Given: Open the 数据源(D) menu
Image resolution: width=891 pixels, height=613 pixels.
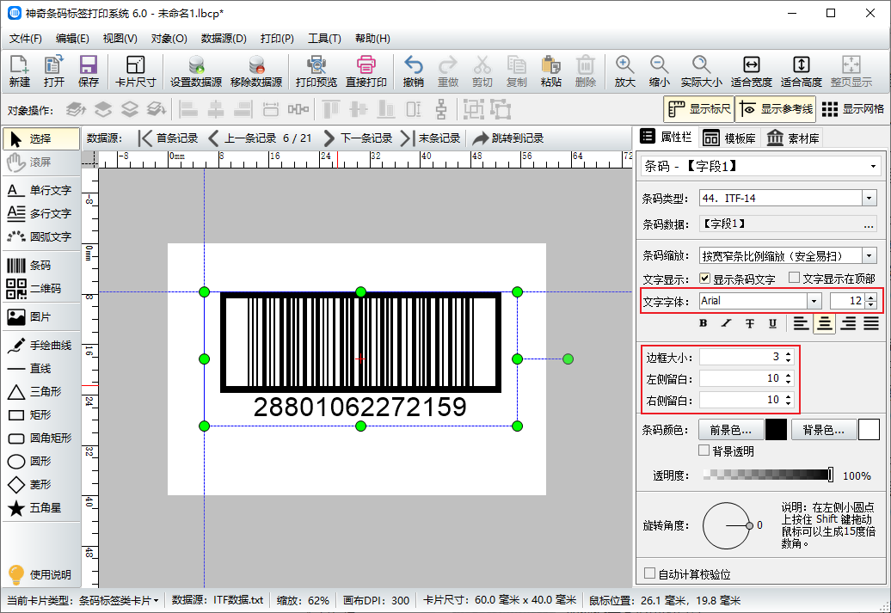Looking at the screenshot, I should 224,39.
